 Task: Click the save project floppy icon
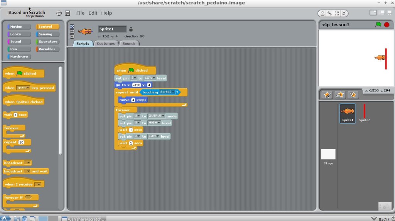(x=68, y=13)
